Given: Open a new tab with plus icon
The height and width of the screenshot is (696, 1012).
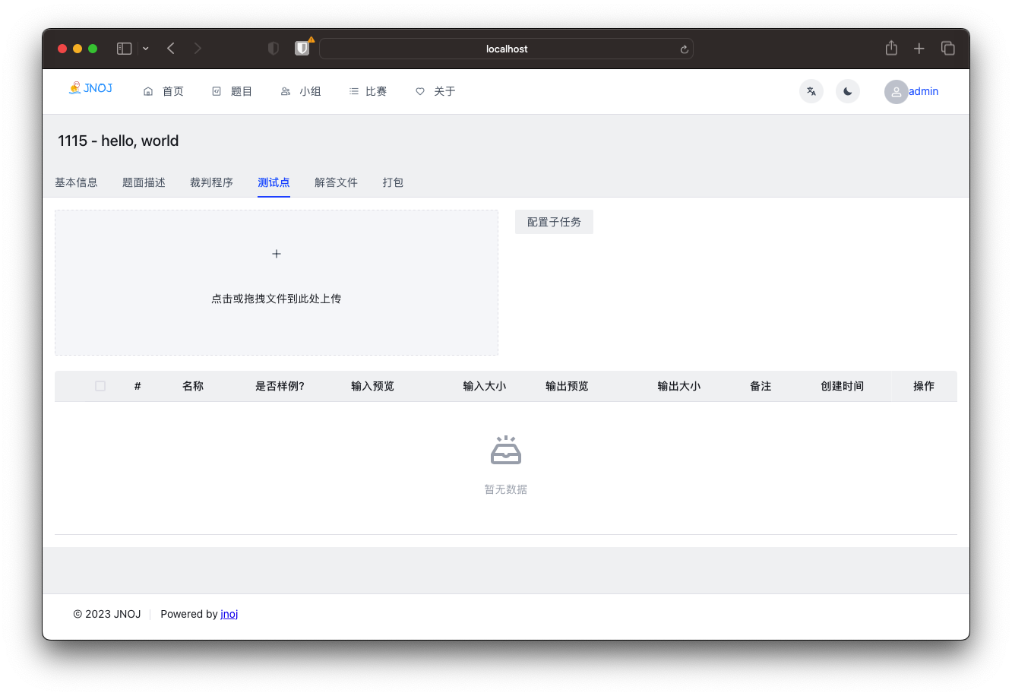Looking at the screenshot, I should click(x=919, y=49).
